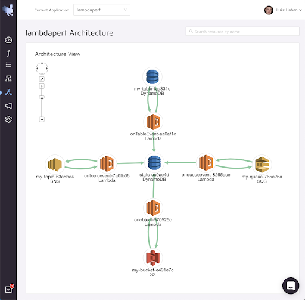Screen dimensions: 305x300
Task: Open the checklist icon with notification badge
Action: (9, 289)
